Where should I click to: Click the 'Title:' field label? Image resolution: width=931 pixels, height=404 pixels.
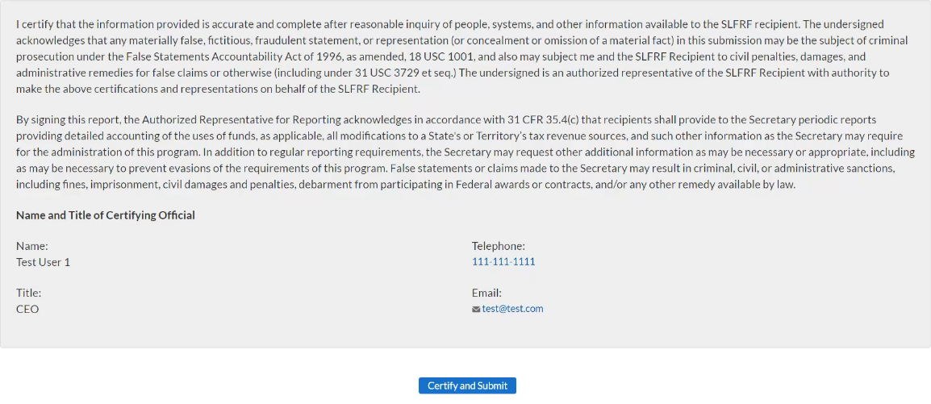(29, 294)
